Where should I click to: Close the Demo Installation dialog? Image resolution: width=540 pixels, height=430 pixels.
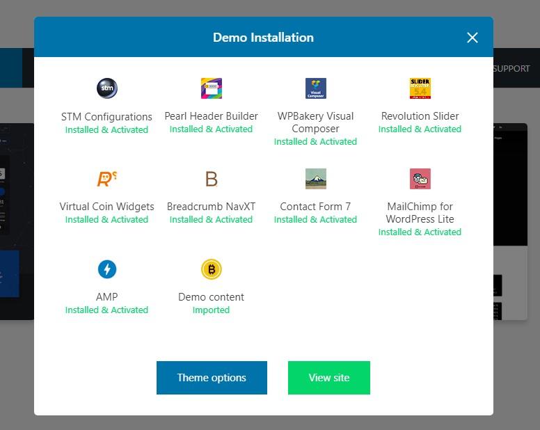pos(472,38)
